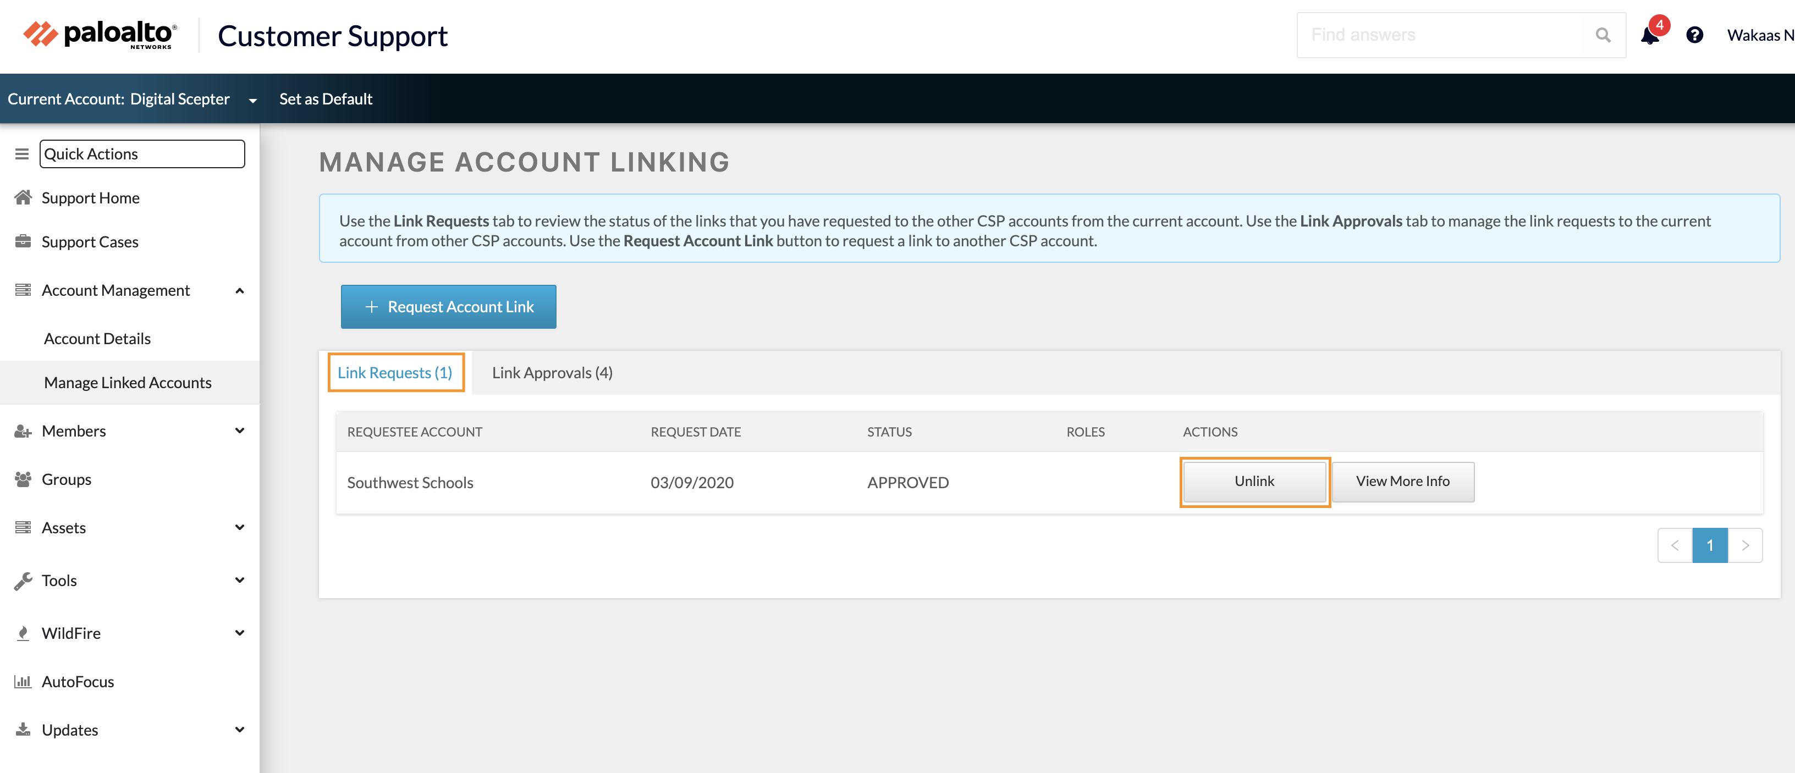This screenshot has width=1795, height=773.
Task: Select the Groups people icon
Action: [x=23, y=478]
